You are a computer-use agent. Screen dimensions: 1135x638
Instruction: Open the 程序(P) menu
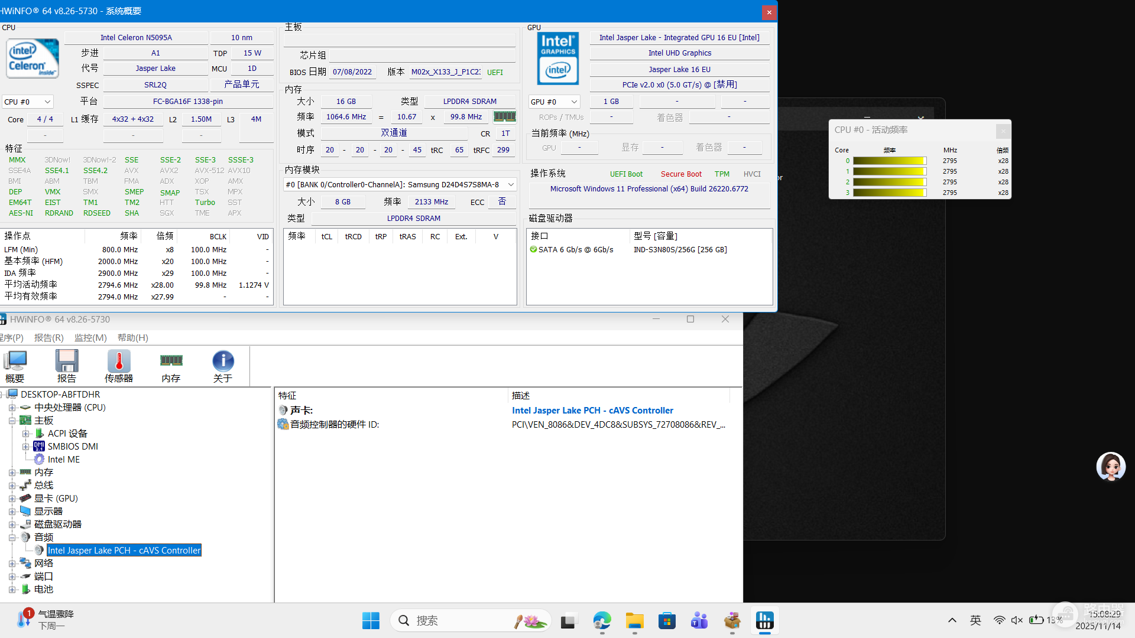click(11, 337)
